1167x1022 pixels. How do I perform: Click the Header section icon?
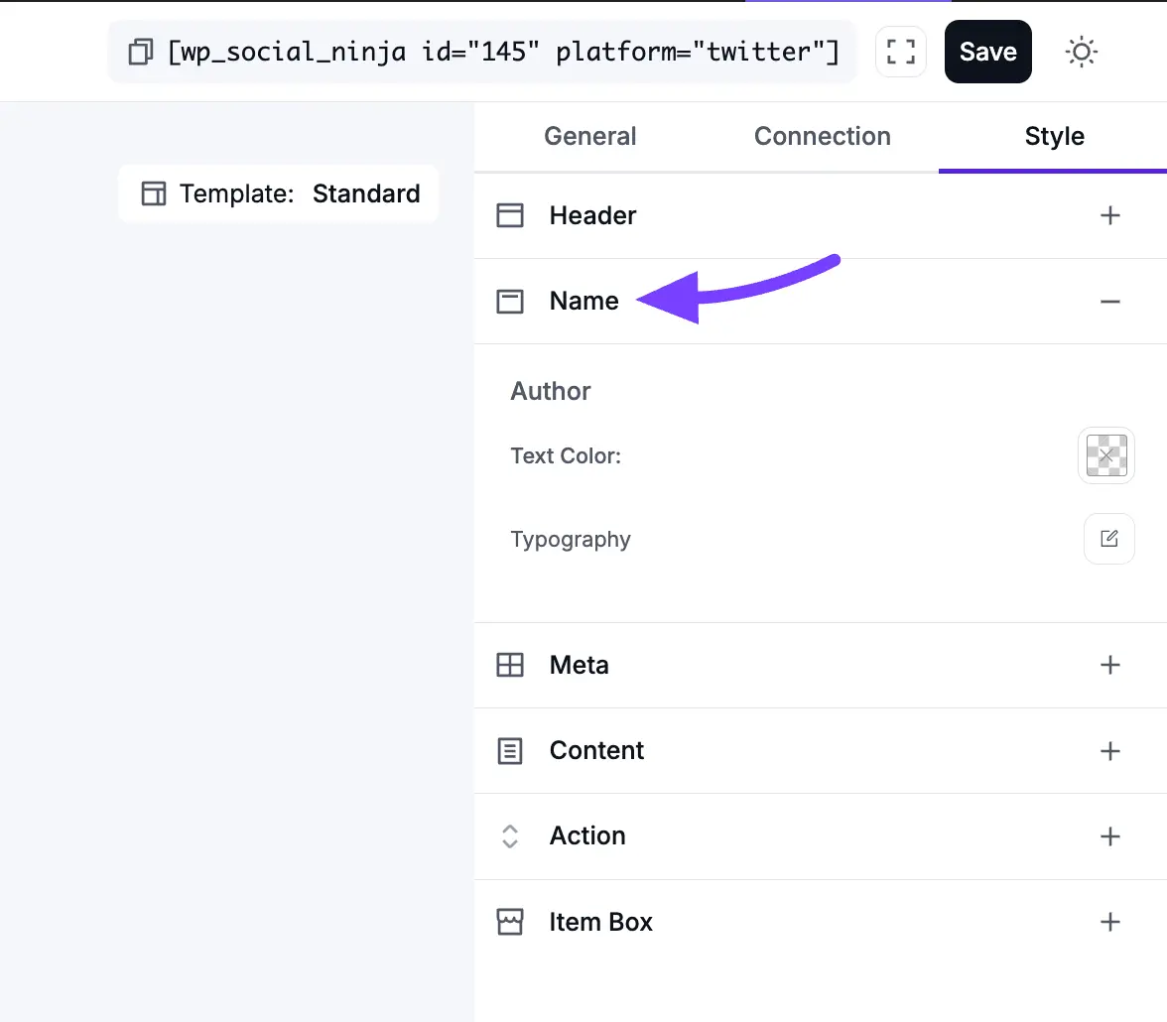[510, 214]
